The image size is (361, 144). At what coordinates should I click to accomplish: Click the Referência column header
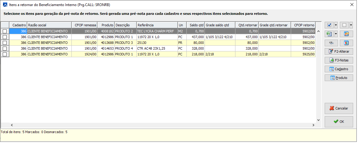click(157, 25)
